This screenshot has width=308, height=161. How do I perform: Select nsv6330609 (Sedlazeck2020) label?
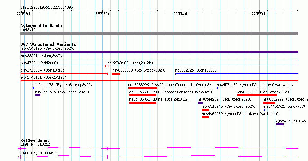click(139, 70)
